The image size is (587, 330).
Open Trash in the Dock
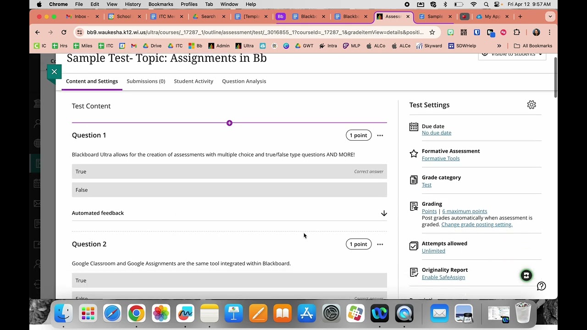(523, 313)
